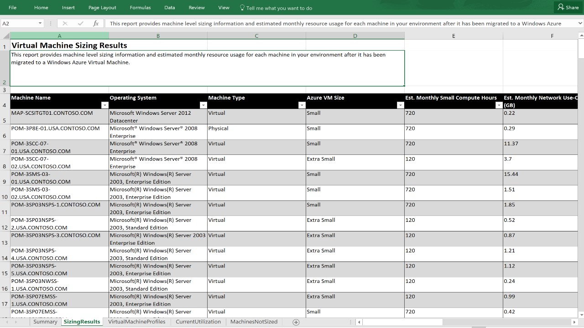Click the Virtual Machine Sizing Results title cell

tap(59, 45)
